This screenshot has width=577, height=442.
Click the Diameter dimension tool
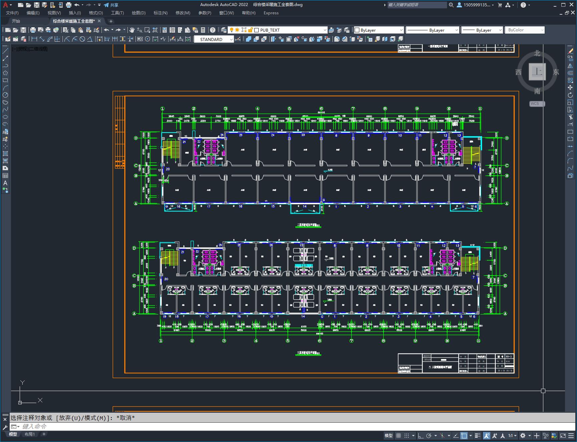82,39
